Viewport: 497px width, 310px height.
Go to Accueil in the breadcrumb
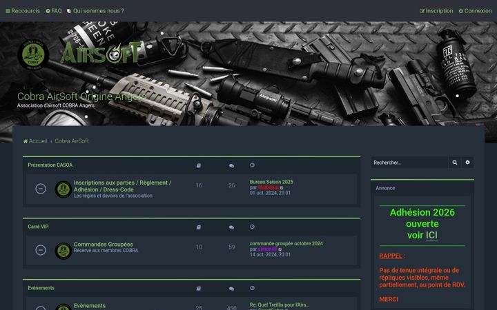(35, 141)
